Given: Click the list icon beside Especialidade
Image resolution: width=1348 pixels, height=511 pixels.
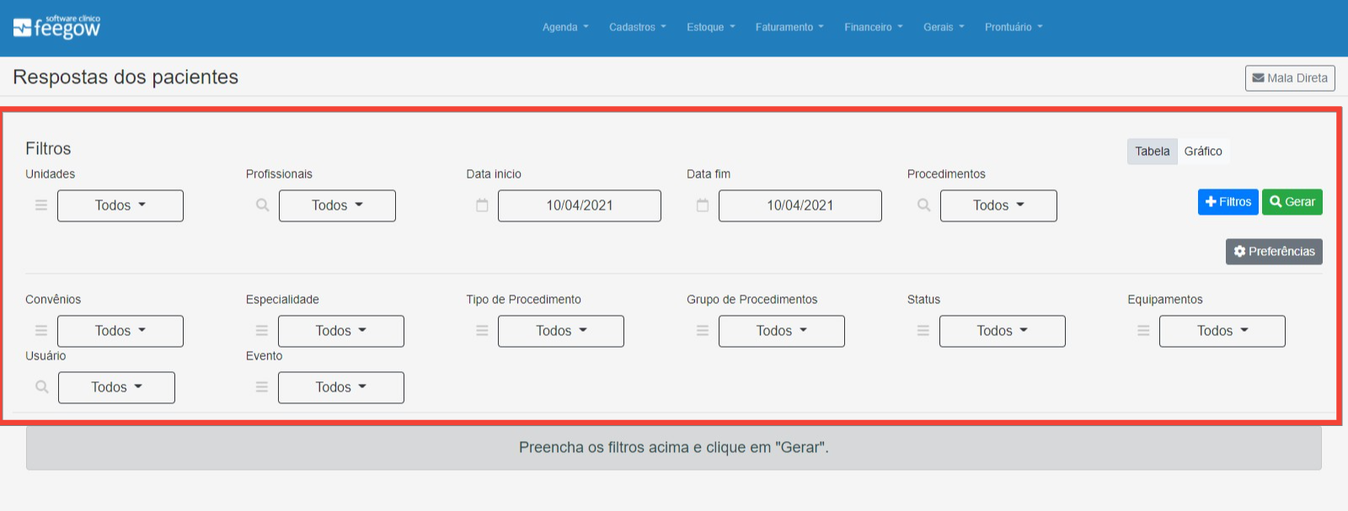Looking at the screenshot, I should click(262, 331).
